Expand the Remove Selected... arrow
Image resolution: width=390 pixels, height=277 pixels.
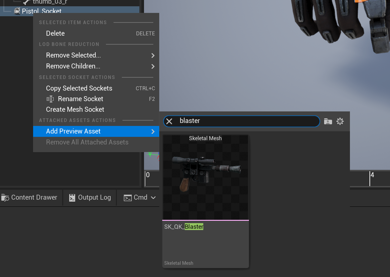pos(153,56)
